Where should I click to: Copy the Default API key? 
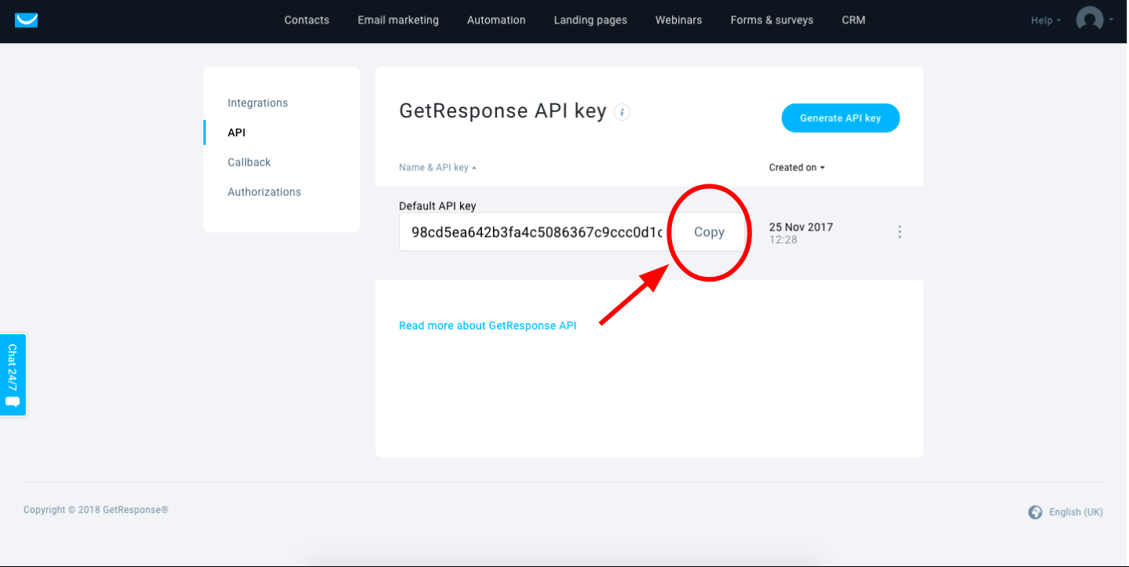click(x=709, y=232)
